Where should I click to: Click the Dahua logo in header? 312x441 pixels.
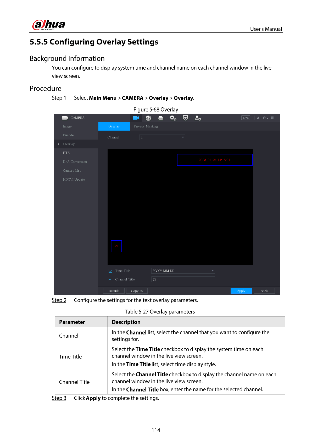(48, 25)
